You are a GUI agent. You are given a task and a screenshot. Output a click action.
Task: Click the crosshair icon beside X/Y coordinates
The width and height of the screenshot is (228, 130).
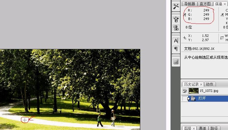pyautogui.click(x=185, y=38)
